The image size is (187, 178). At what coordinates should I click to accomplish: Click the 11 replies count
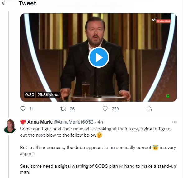click(31, 109)
